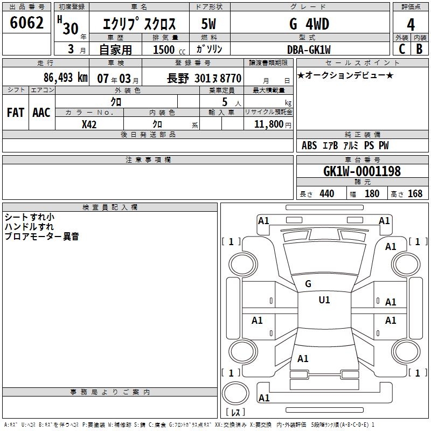Select inspector note シートすれ小
Image resolution: width=431 pixels, height=431 pixels.
click(x=30, y=217)
